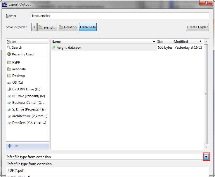Select the PSPP folder icon in Places
215x177 pixels.
[9, 62]
